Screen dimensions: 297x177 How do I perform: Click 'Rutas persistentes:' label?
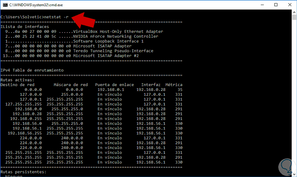(24, 172)
